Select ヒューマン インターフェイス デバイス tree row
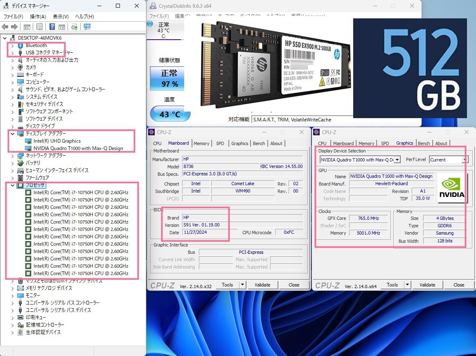This screenshot has height=356, width=476. (x=57, y=170)
